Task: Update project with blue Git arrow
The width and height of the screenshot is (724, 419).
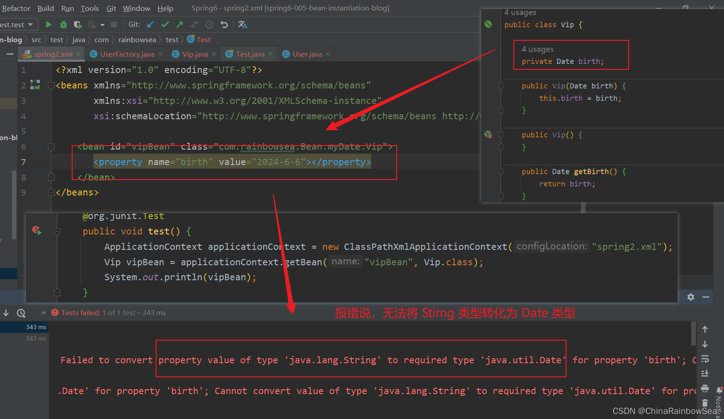Action: click(x=150, y=24)
